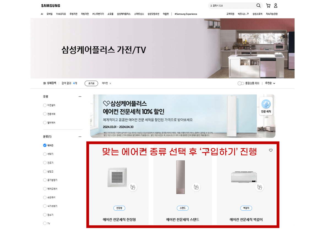The width and height of the screenshot is (325, 235).
Task: Check the 식기세척기 category option
Action: click(45, 206)
